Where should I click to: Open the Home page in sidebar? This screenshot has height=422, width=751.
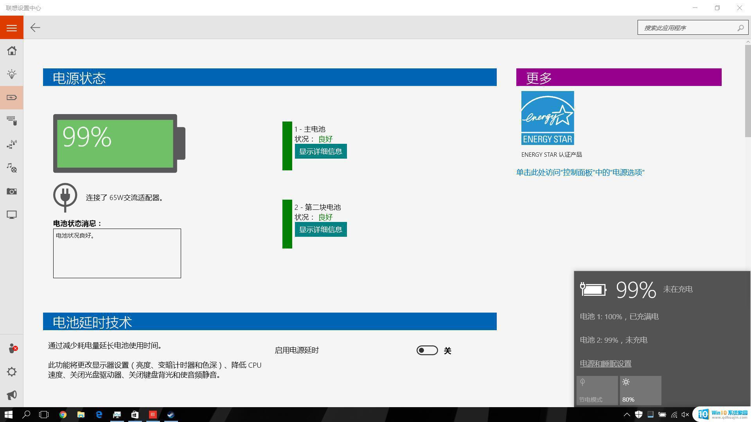(x=12, y=51)
